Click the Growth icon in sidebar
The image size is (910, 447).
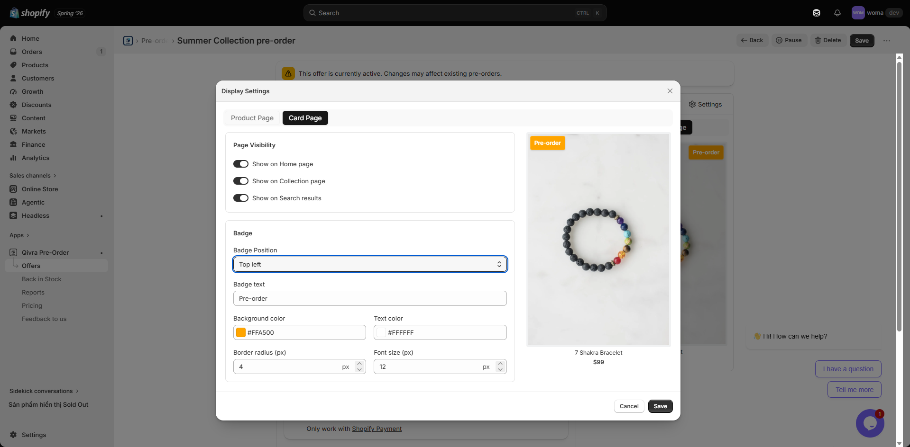[13, 91]
